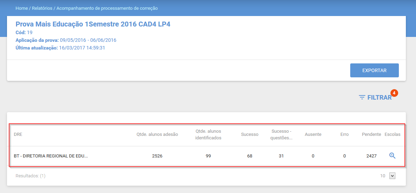Click the Prova Mais Educação title

click(93, 24)
